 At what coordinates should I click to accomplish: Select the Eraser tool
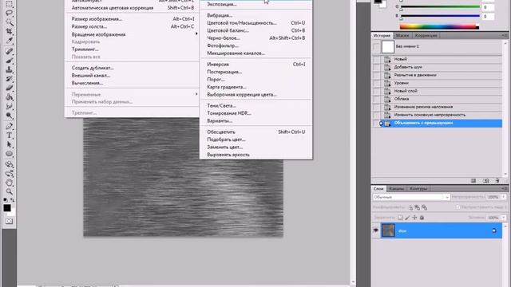(x=9, y=88)
